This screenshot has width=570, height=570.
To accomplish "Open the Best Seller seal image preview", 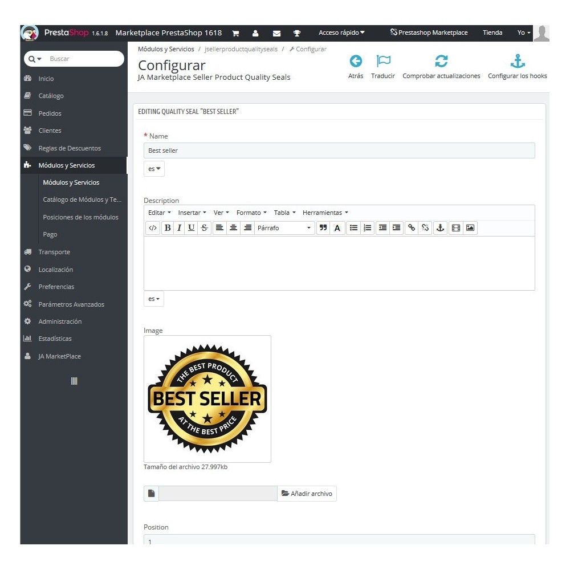I will [x=207, y=398].
